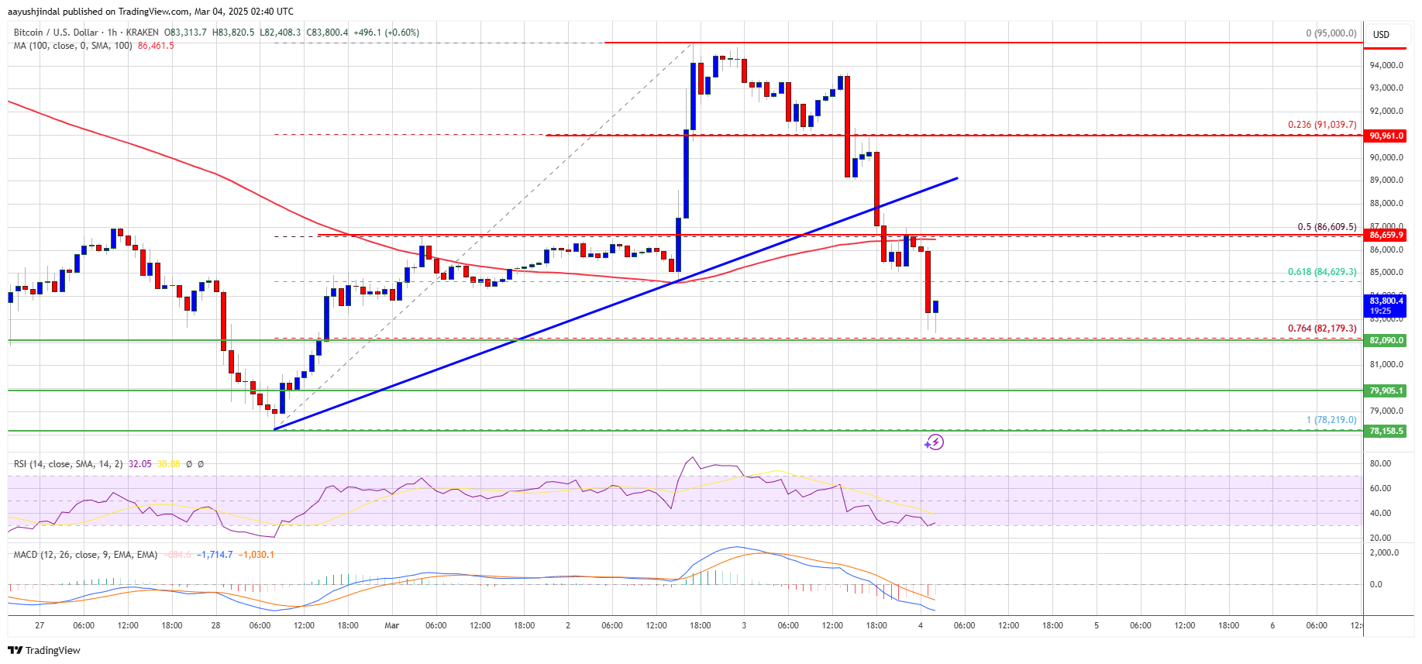
Task: Click the Bitcoin / U.S. Dollar symbol title
Action: click(56, 33)
